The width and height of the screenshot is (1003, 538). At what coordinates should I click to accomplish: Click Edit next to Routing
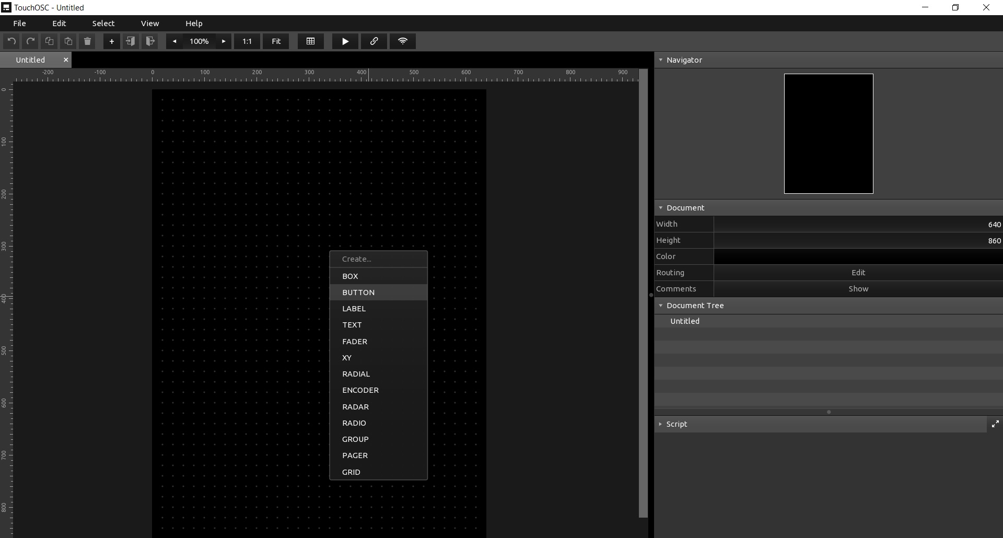click(x=858, y=273)
